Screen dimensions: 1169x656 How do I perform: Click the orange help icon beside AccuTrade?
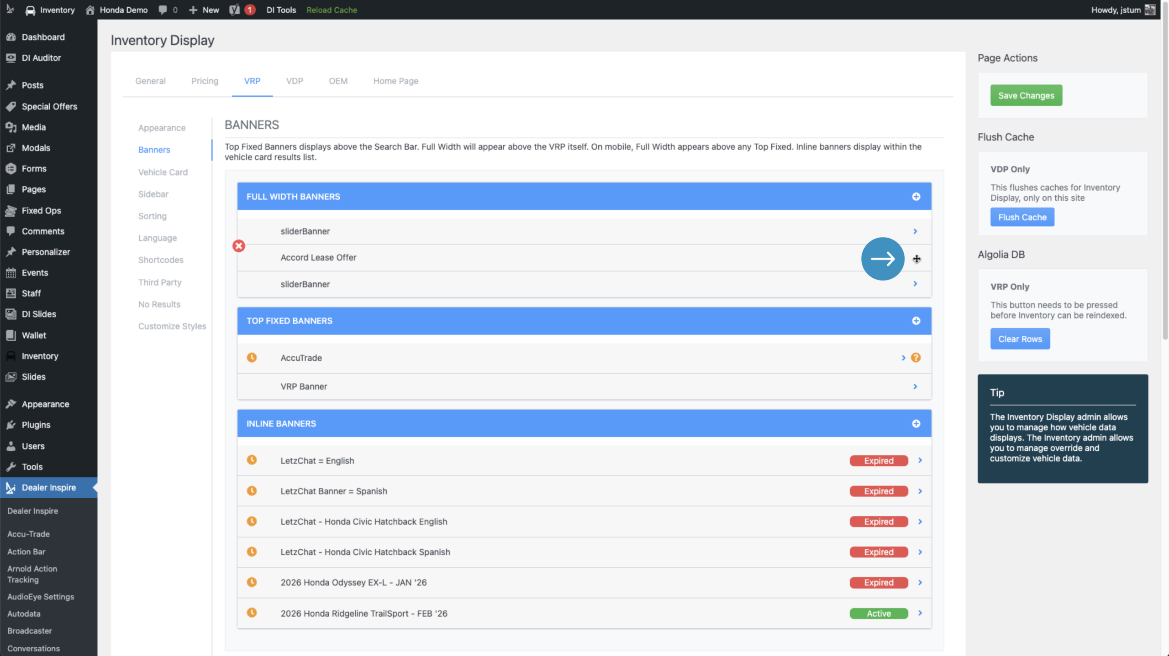(x=916, y=358)
